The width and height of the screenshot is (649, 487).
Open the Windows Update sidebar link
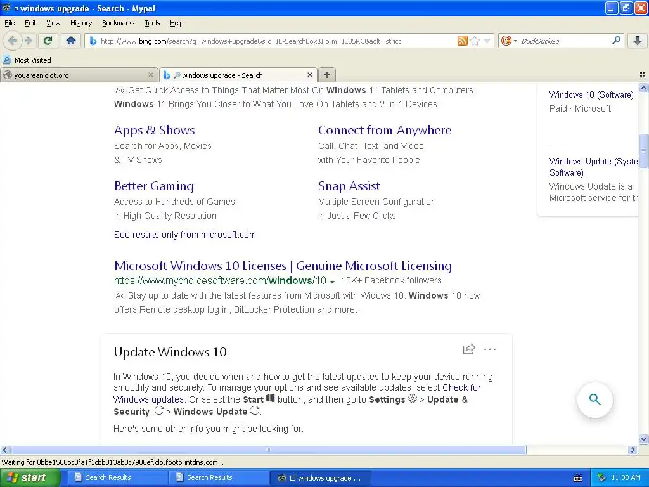click(593, 167)
